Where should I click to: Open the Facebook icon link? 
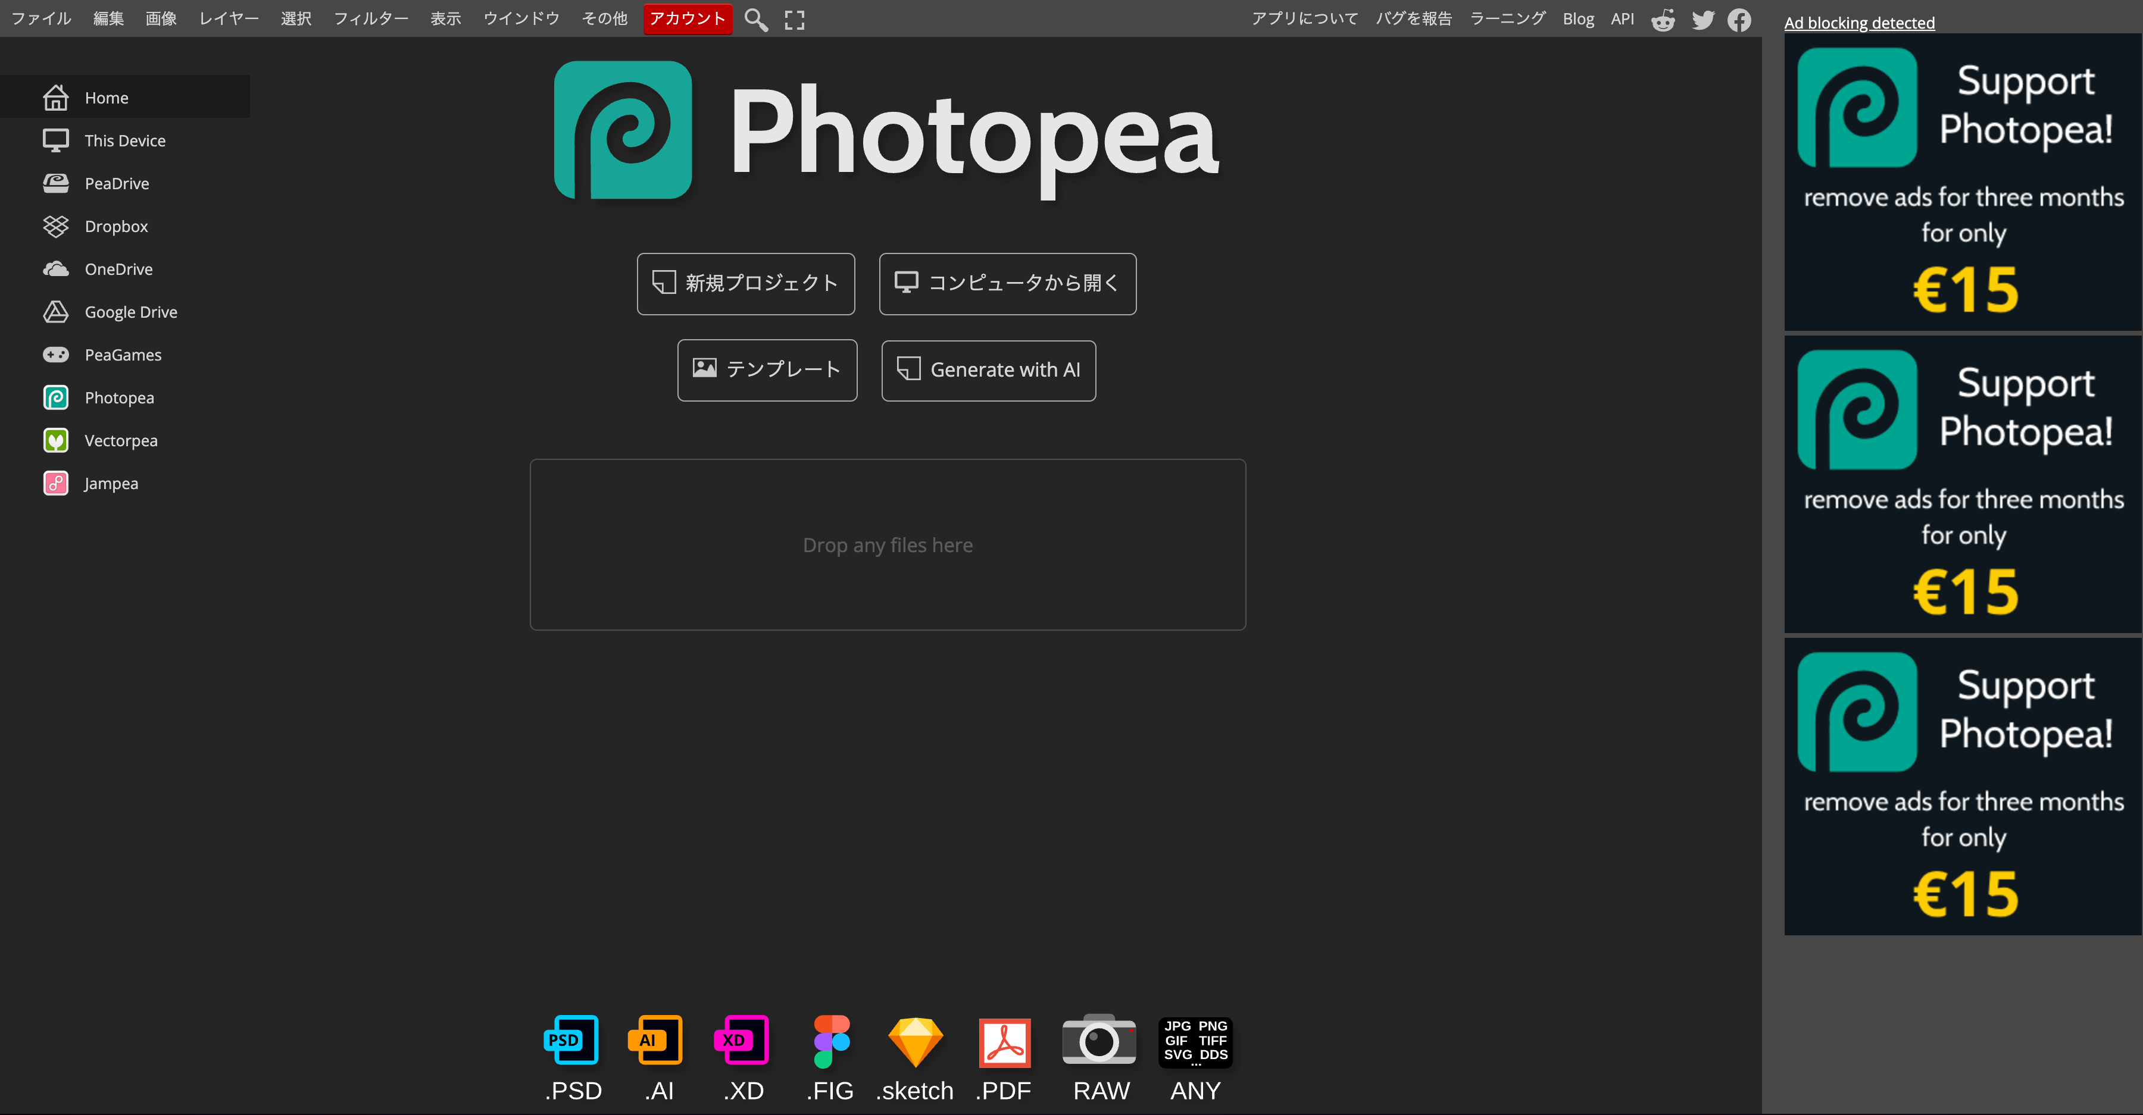[1739, 20]
